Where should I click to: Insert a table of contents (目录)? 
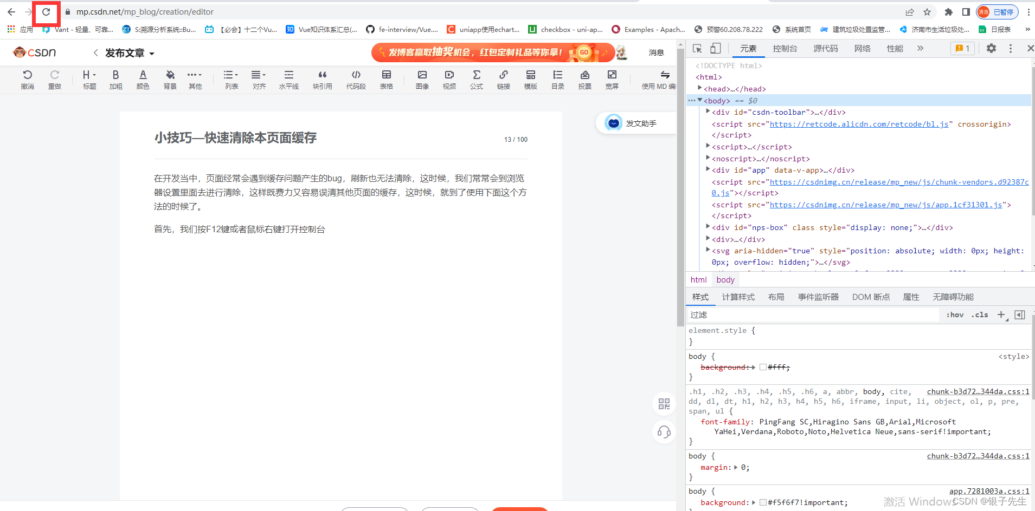tap(558, 80)
